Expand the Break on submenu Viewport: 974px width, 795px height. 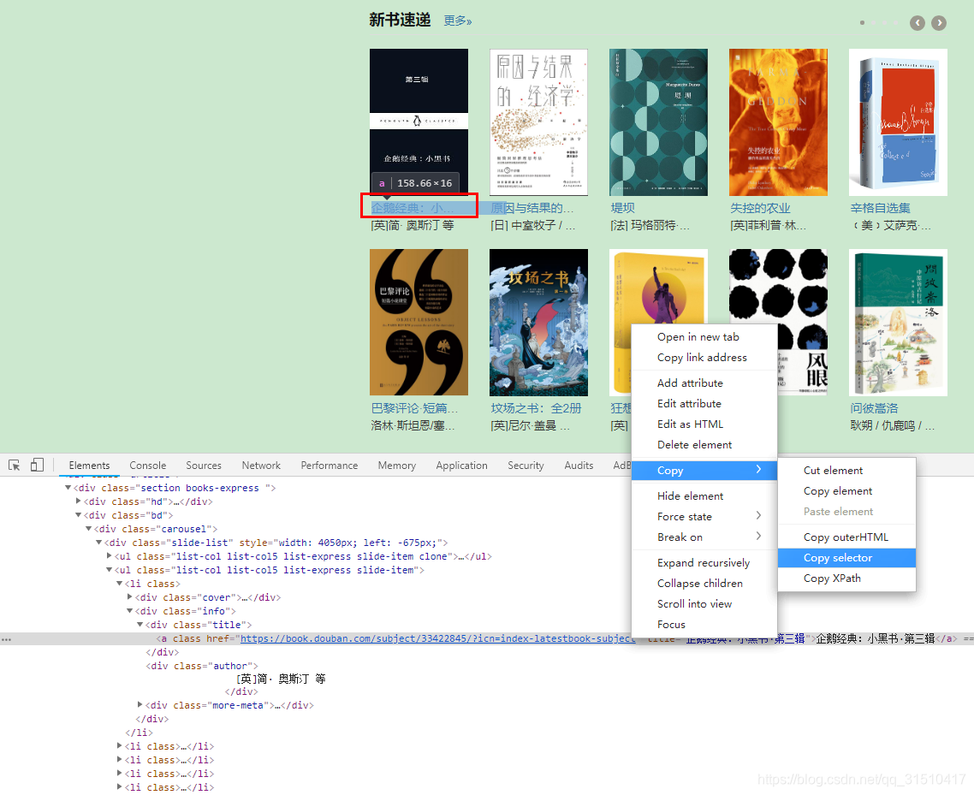click(704, 537)
